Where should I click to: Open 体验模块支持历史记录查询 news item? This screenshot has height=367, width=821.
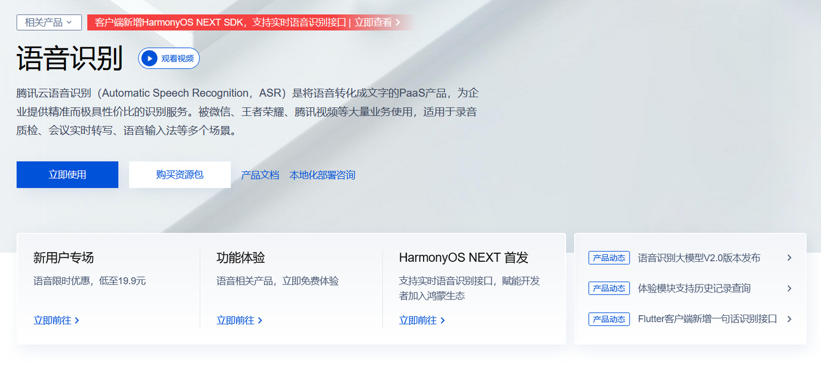pos(694,288)
